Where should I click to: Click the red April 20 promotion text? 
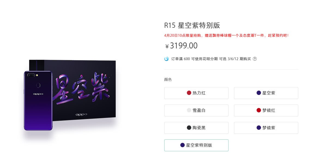(226, 35)
